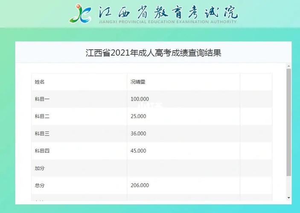Click the scrollbar up arrow

[x=289, y=66]
